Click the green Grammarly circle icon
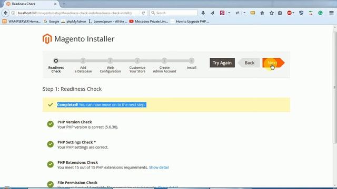The width and height of the screenshot is (337, 189). [320, 13]
